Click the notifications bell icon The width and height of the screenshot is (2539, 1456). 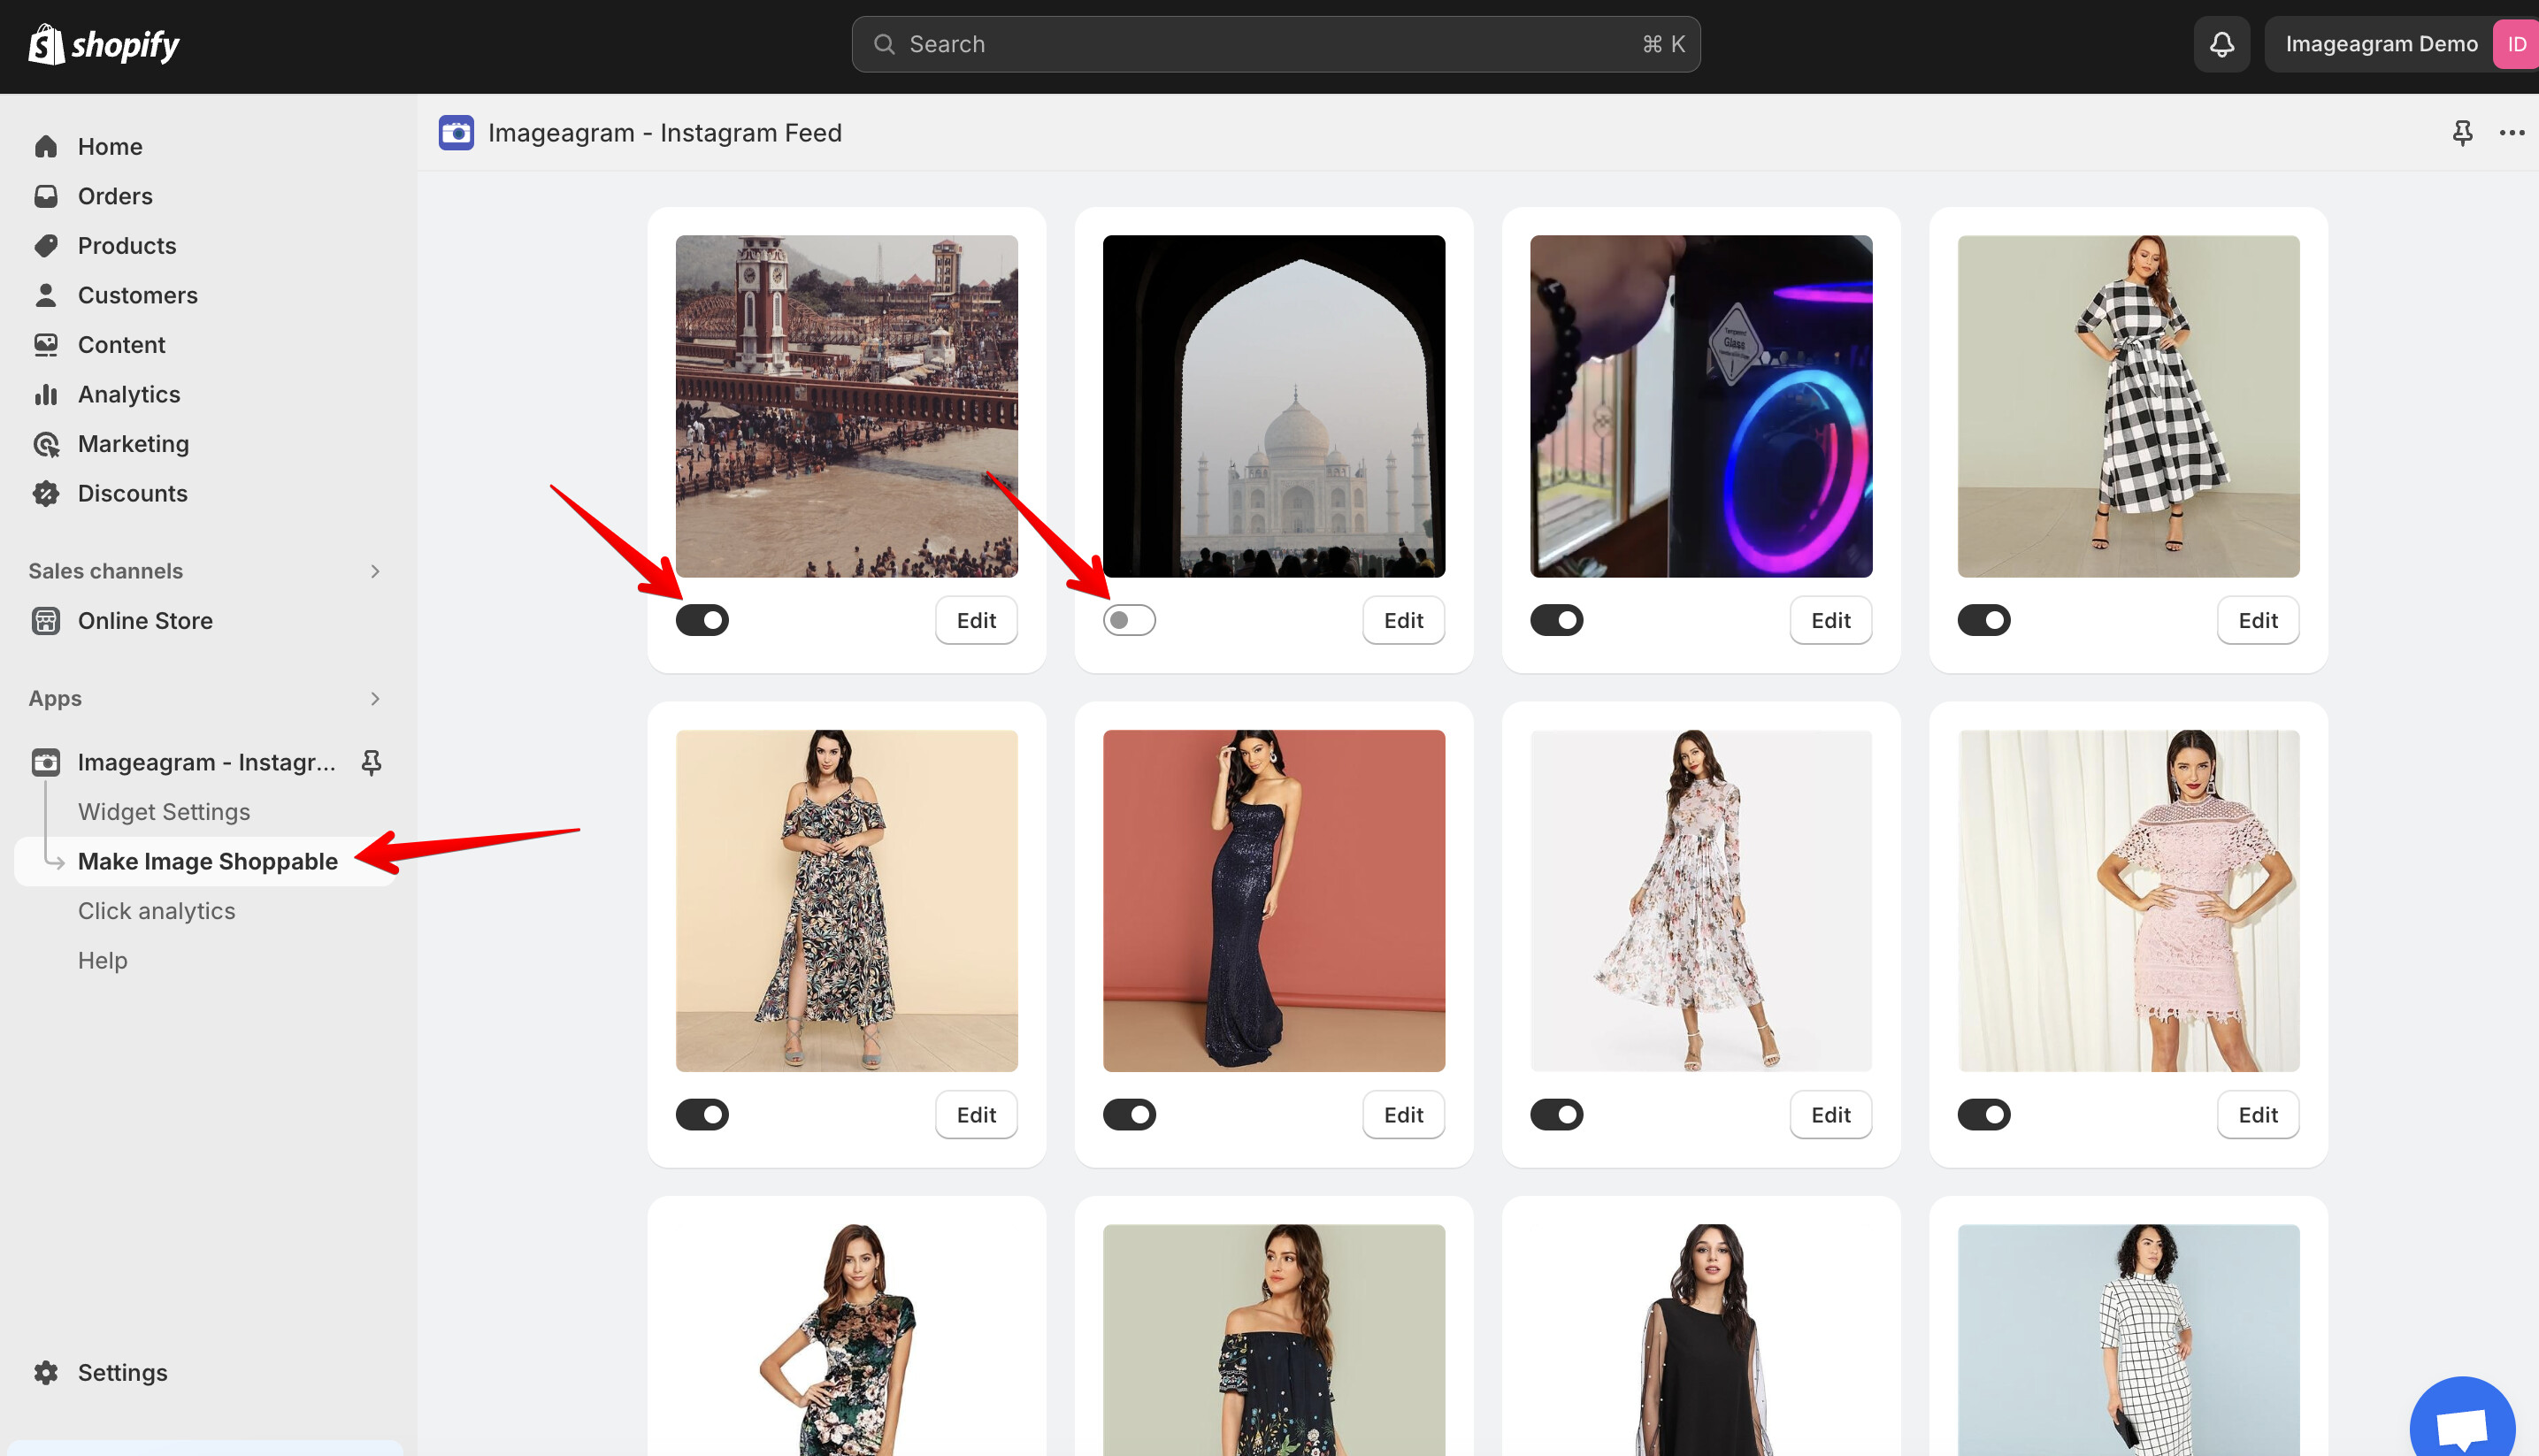[2221, 44]
